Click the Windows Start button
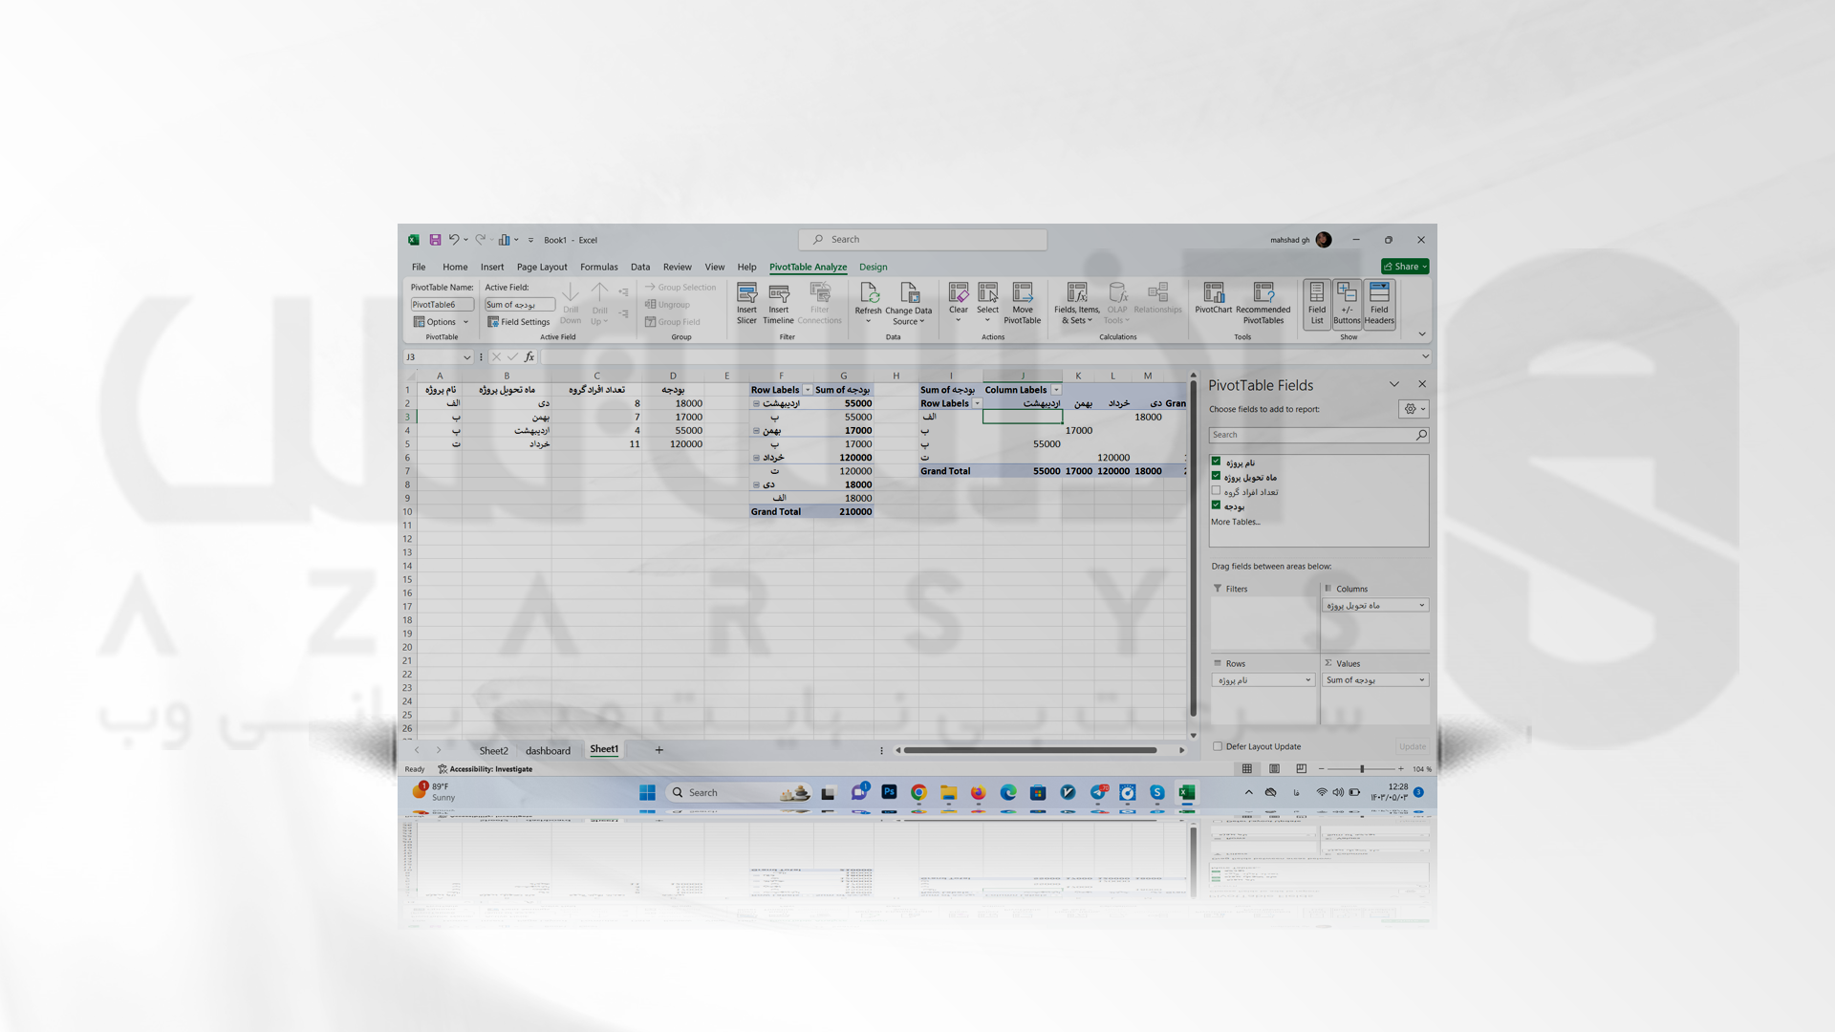Viewport: 1835px width, 1032px height. (x=647, y=792)
